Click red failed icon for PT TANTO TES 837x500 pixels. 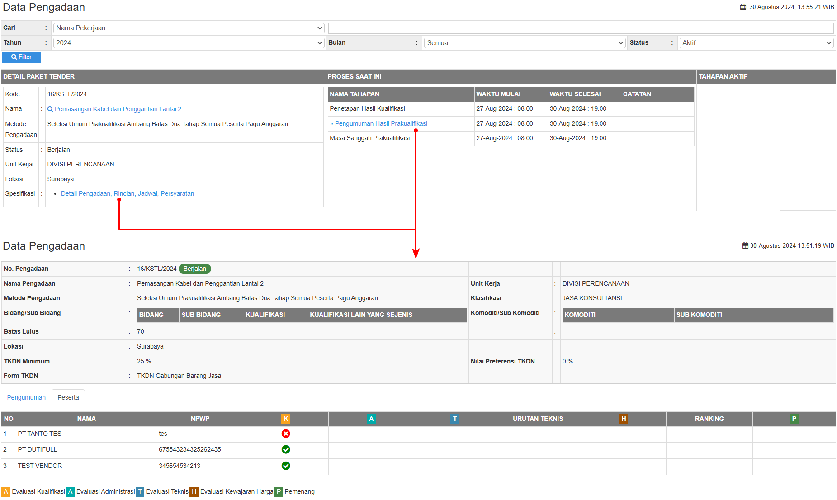pyautogui.click(x=286, y=434)
